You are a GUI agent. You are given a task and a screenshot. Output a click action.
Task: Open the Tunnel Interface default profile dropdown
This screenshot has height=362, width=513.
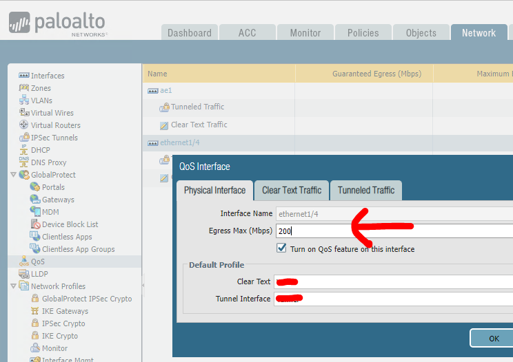point(393,299)
